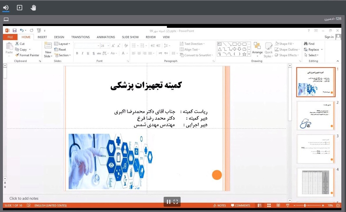Toggle the Notes pane in status bar
This screenshot has height=212, width=346.
pos(219,205)
